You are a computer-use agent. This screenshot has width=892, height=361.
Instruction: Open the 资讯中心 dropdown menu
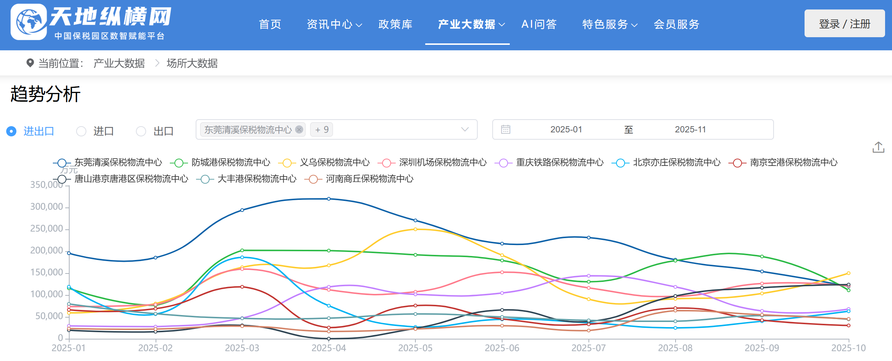pyautogui.click(x=334, y=24)
